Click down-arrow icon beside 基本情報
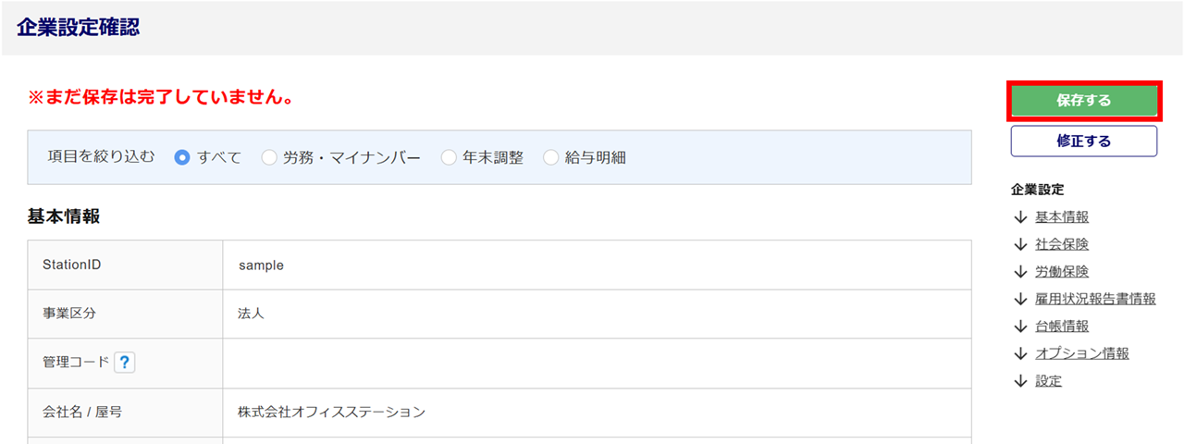This screenshot has height=444, width=1184. pos(1020,217)
